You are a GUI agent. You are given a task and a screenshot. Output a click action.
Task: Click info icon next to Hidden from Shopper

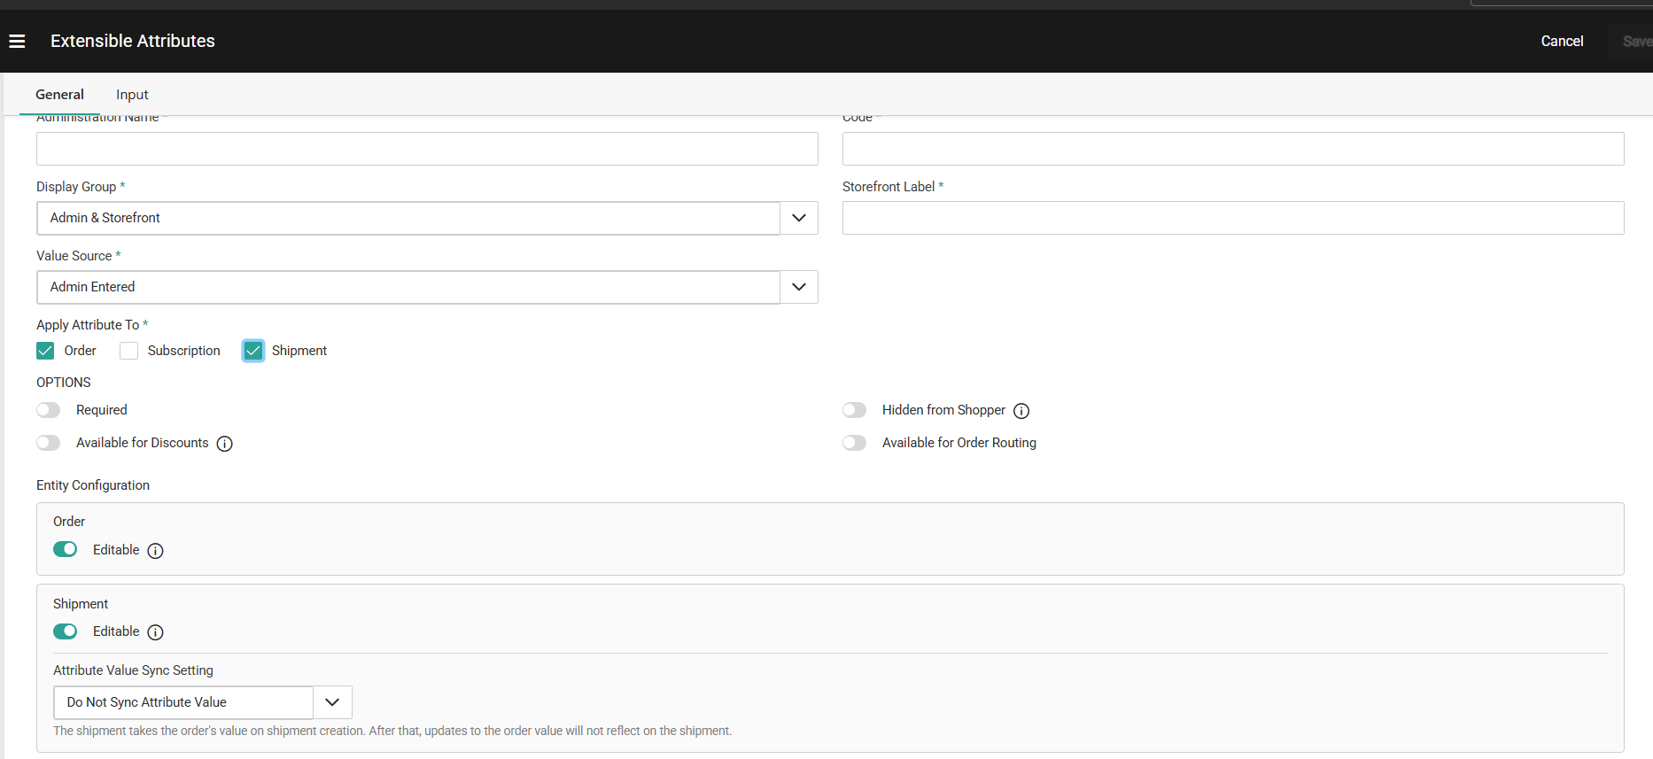click(1021, 411)
